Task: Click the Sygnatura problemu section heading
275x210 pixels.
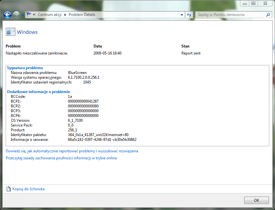Action: (25, 68)
